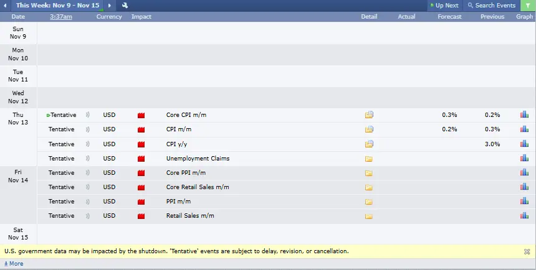Open detail folder for Retail Sales m/m

coord(369,216)
